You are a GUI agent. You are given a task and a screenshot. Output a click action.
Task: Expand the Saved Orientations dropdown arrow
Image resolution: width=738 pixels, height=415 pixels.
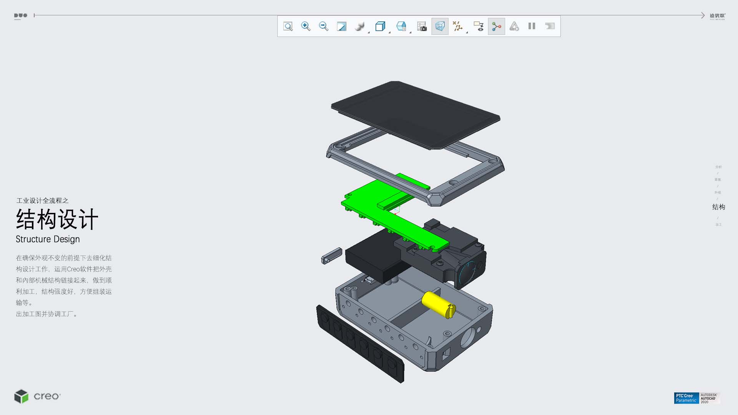pos(410,32)
